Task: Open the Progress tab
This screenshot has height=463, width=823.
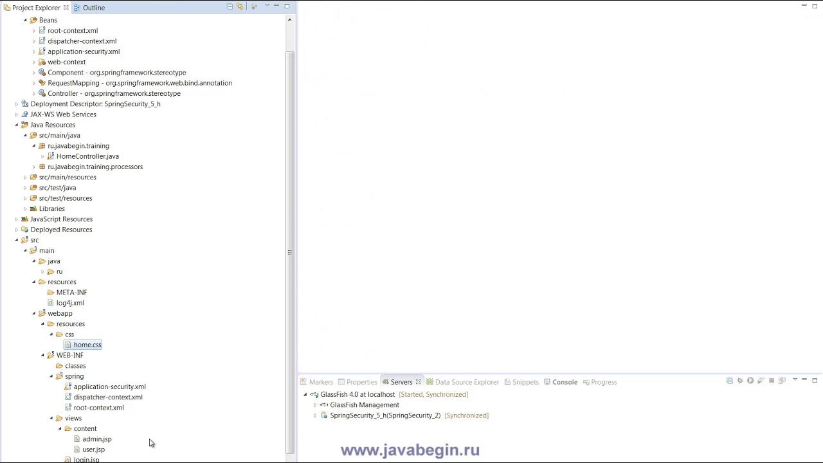Action: click(x=599, y=382)
